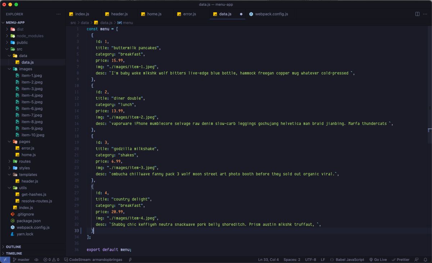
Task: Open editor more actions ellipsis
Action: coord(425,14)
